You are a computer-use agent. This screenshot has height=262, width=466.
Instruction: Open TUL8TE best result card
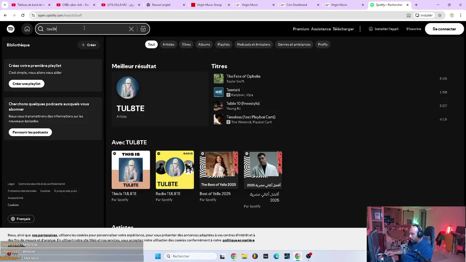(x=160, y=99)
